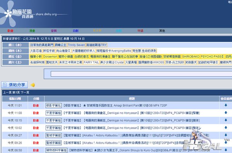232x153 pixels.
Task: Open the 特攝 category in the navigation bar
Action: (x=140, y=31)
